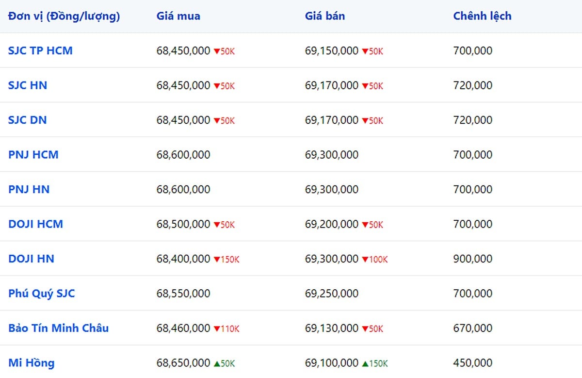Open the DOJI HN link

32,259
